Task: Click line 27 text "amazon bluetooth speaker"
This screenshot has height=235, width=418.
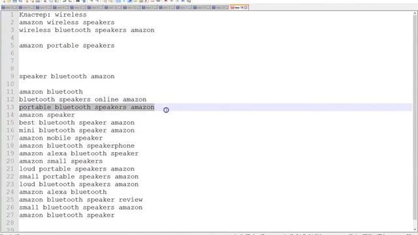Action: (x=67, y=215)
